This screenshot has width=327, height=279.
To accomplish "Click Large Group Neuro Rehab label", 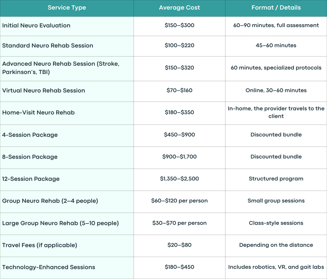I will coord(60,223).
